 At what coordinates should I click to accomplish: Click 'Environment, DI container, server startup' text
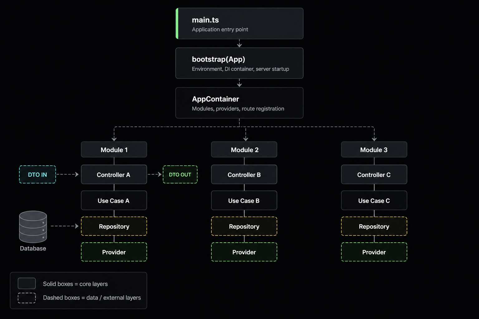coord(240,69)
